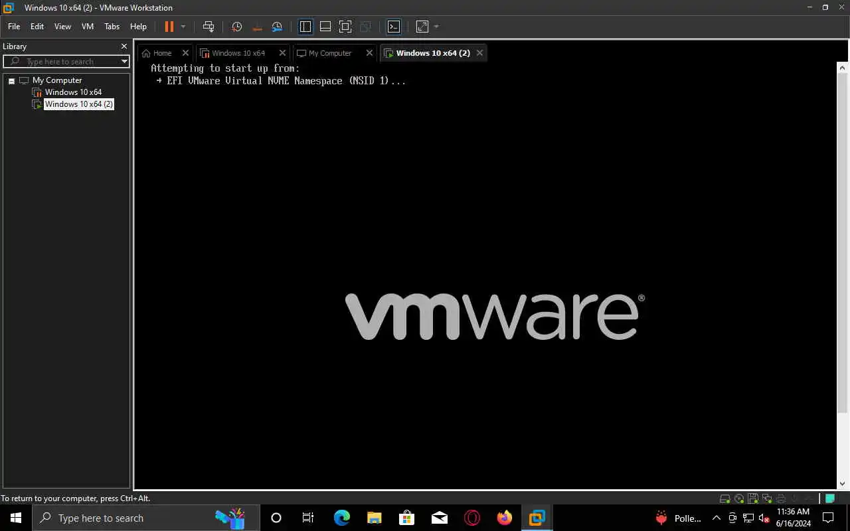Screen dimensions: 850x531
Task: Open Cortana from the taskbar
Action: tap(276, 518)
